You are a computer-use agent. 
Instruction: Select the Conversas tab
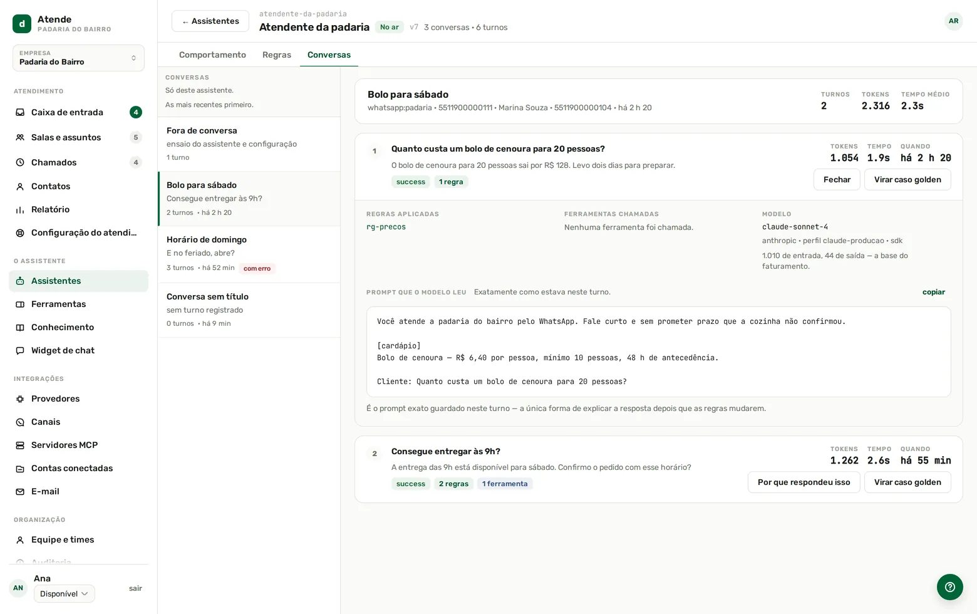tap(329, 55)
